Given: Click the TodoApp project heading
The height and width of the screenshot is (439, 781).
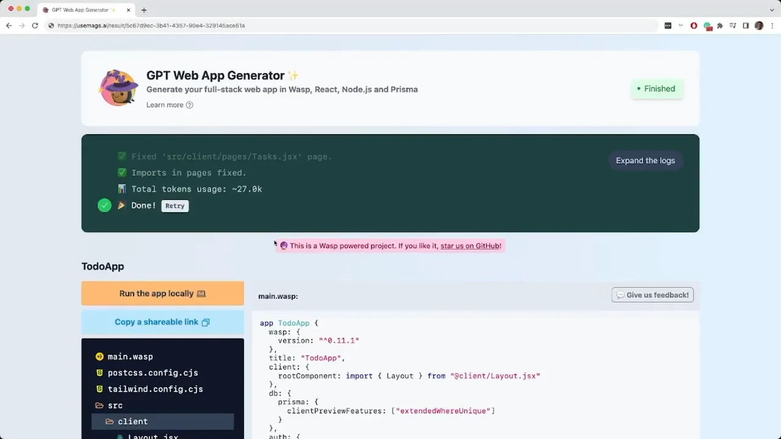Looking at the screenshot, I should tap(103, 266).
